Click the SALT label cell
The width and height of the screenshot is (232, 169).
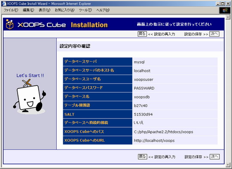click(98, 114)
